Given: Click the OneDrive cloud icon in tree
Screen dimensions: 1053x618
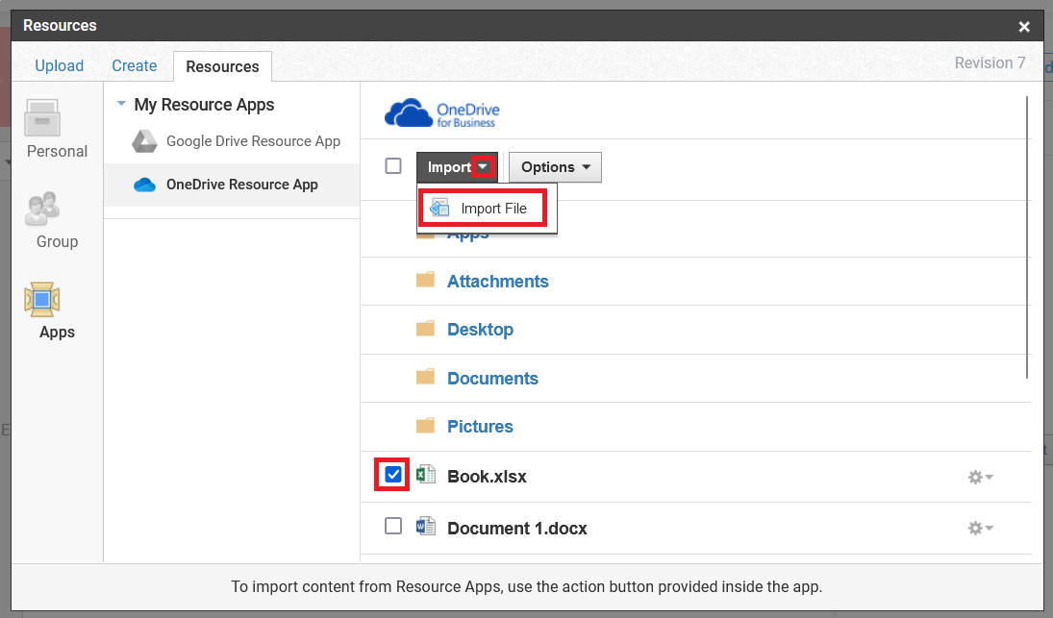Looking at the screenshot, I should 144,185.
